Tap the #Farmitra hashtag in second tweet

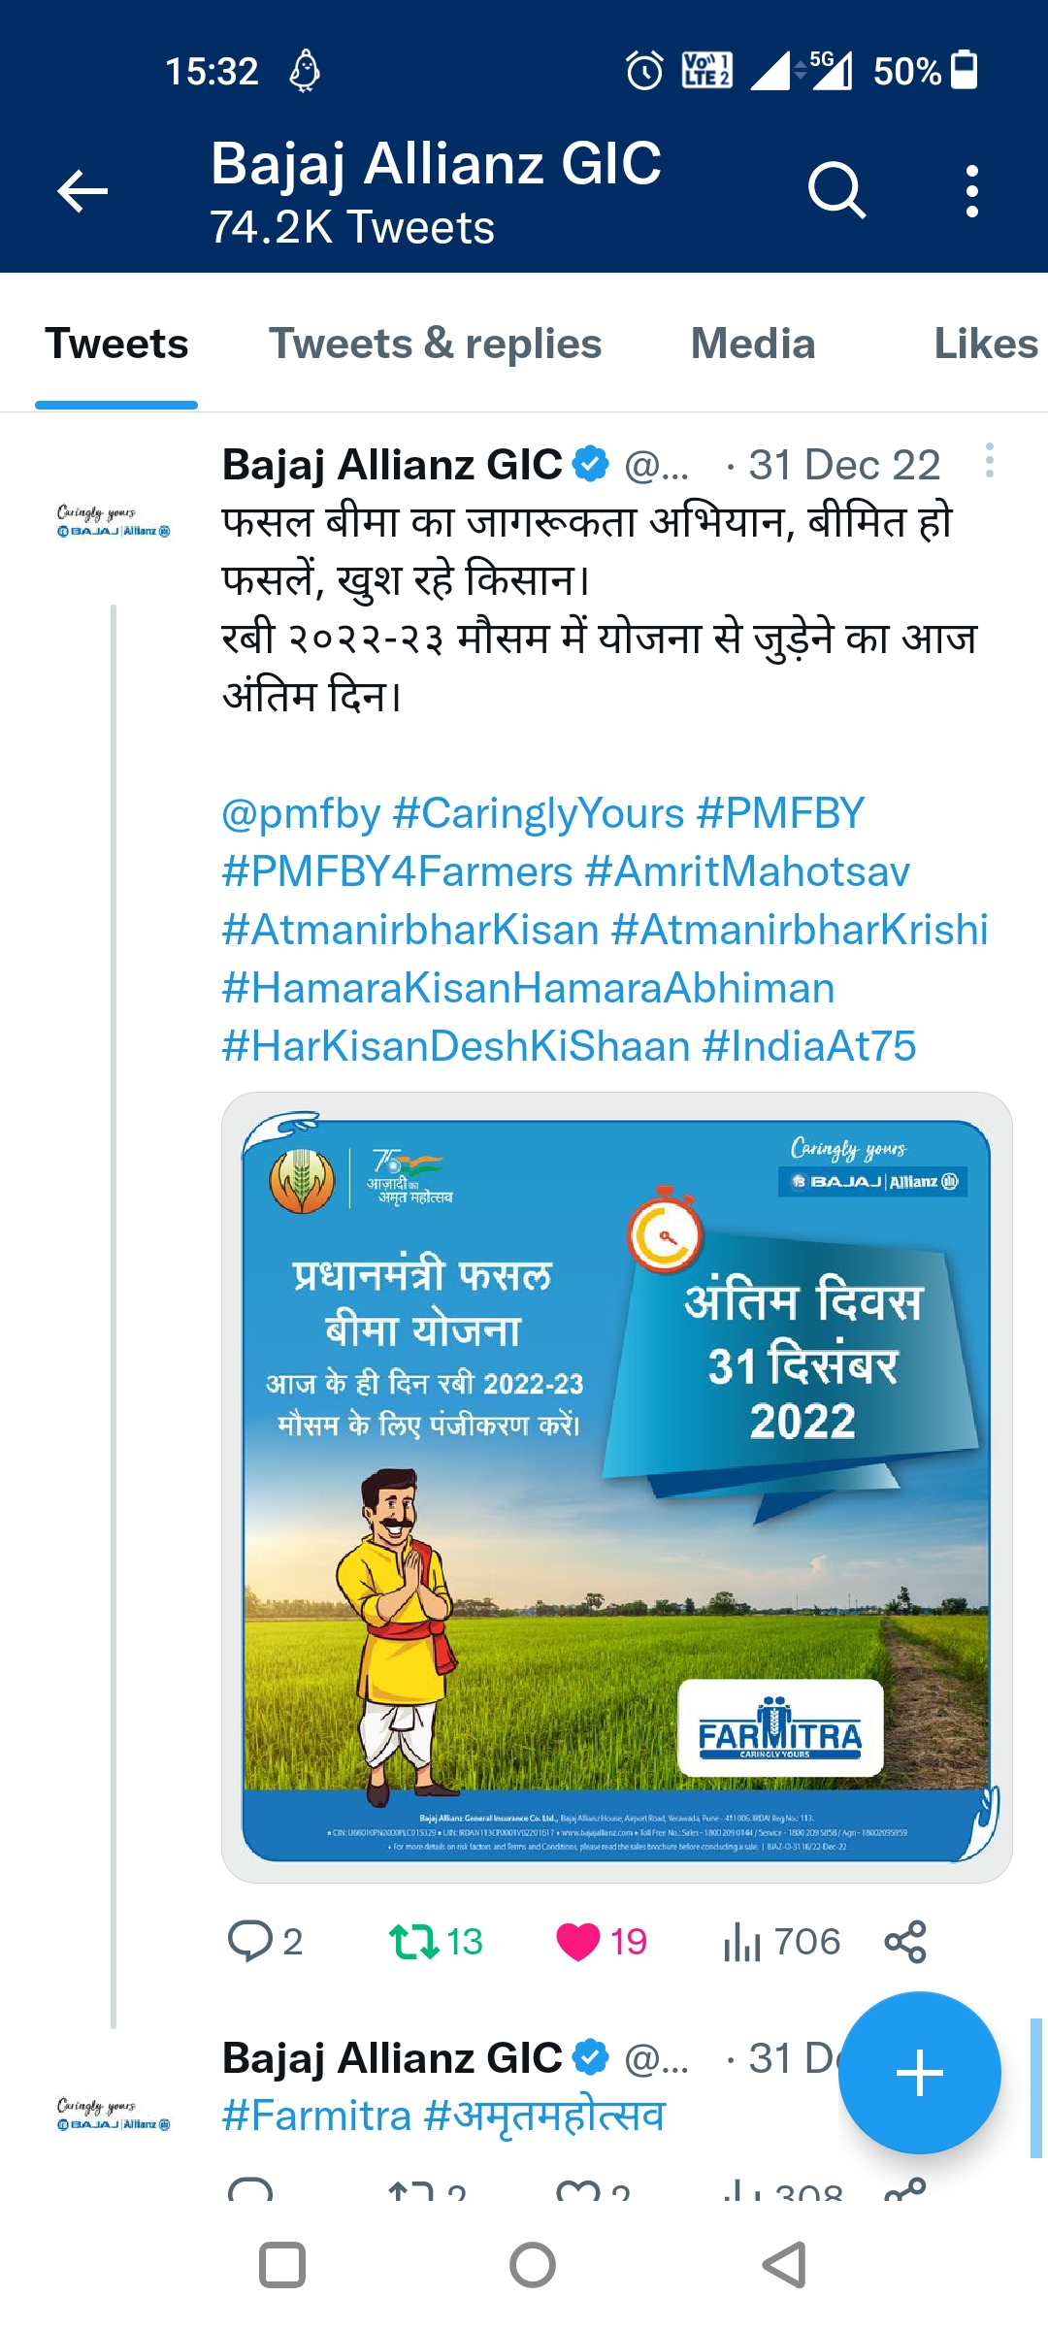click(x=316, y=2116)
